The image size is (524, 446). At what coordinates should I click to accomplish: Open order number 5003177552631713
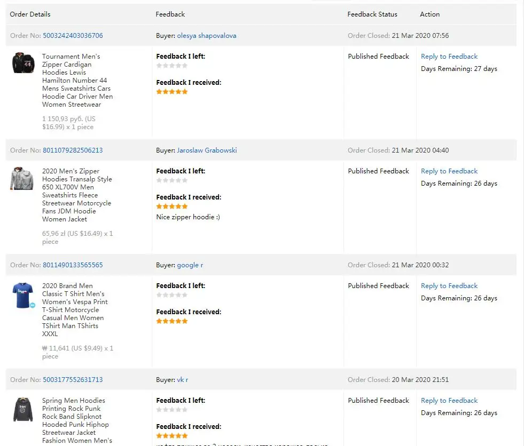click(73, 380)
